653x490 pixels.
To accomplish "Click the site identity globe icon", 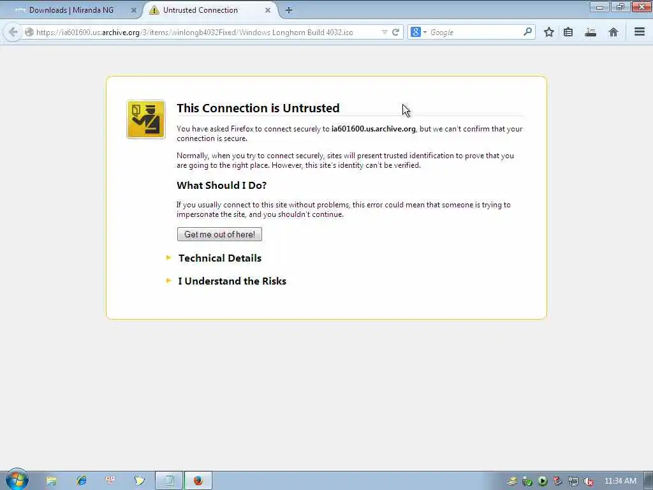I will pos(29,32).
